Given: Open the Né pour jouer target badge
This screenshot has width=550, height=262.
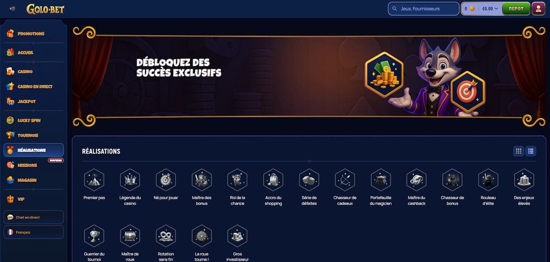Looking at the screenshot, I should (165, 180).
